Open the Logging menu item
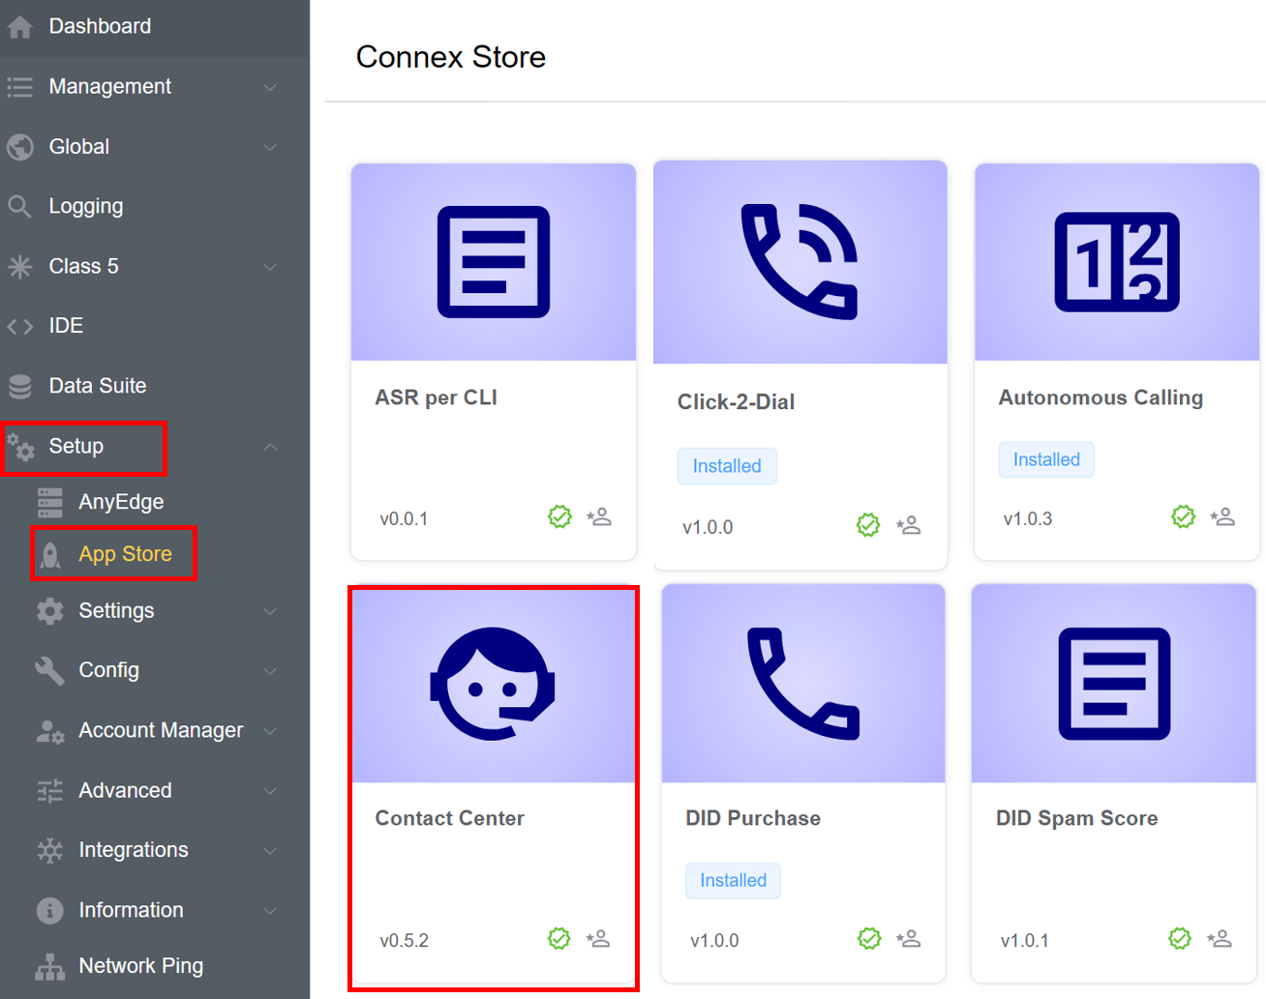The width and height of the screenshot is (1266, 999). coord(86,207)
